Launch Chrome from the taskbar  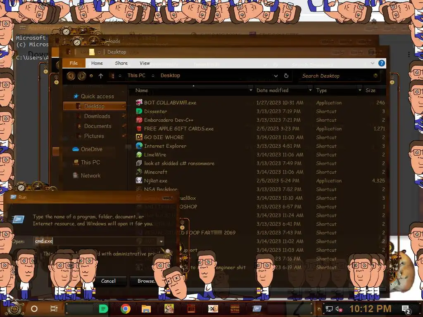pos(126,309)
